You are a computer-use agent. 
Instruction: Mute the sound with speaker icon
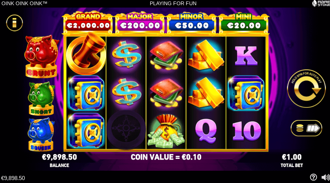pos(326,177)
